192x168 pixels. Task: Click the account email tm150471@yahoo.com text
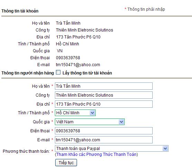point(78,65)
